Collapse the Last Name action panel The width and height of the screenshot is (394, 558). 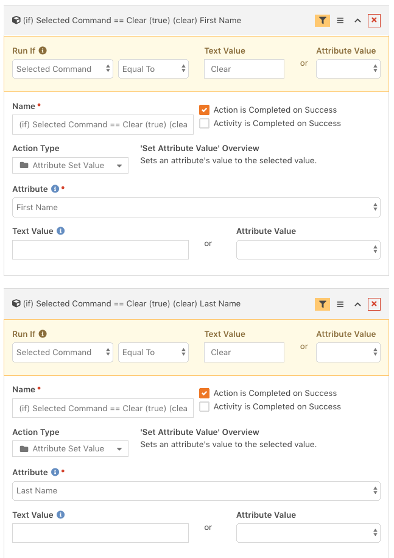click(357, 304)
